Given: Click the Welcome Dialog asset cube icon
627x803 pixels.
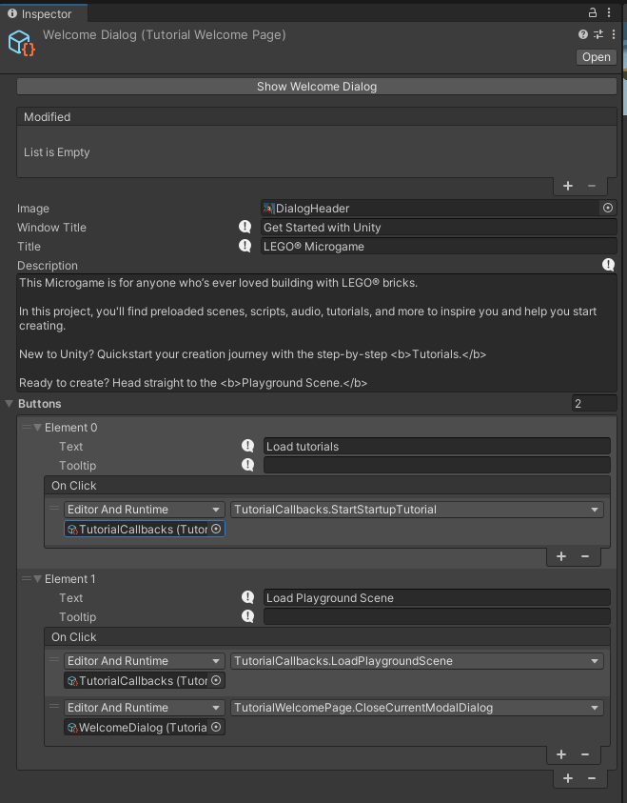Looking at the screenshot, I should point(22,43).
